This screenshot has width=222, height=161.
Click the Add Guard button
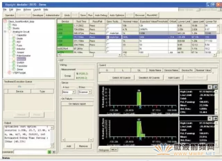(x=174, y=78)
